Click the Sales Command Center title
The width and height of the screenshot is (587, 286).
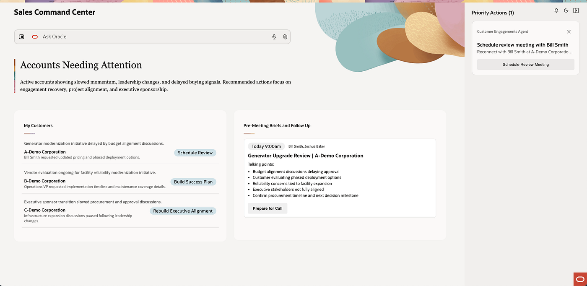coord(55,12)
